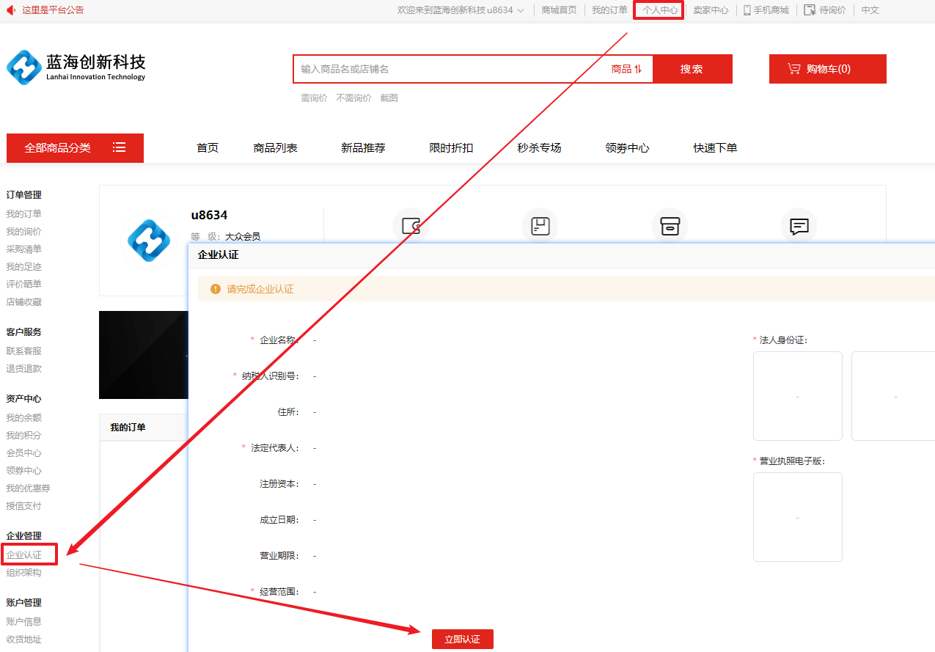The width and height of the screenshot is (935, 652).
Task: Click 截图 link under search
Action: click(x=389, y=98)
